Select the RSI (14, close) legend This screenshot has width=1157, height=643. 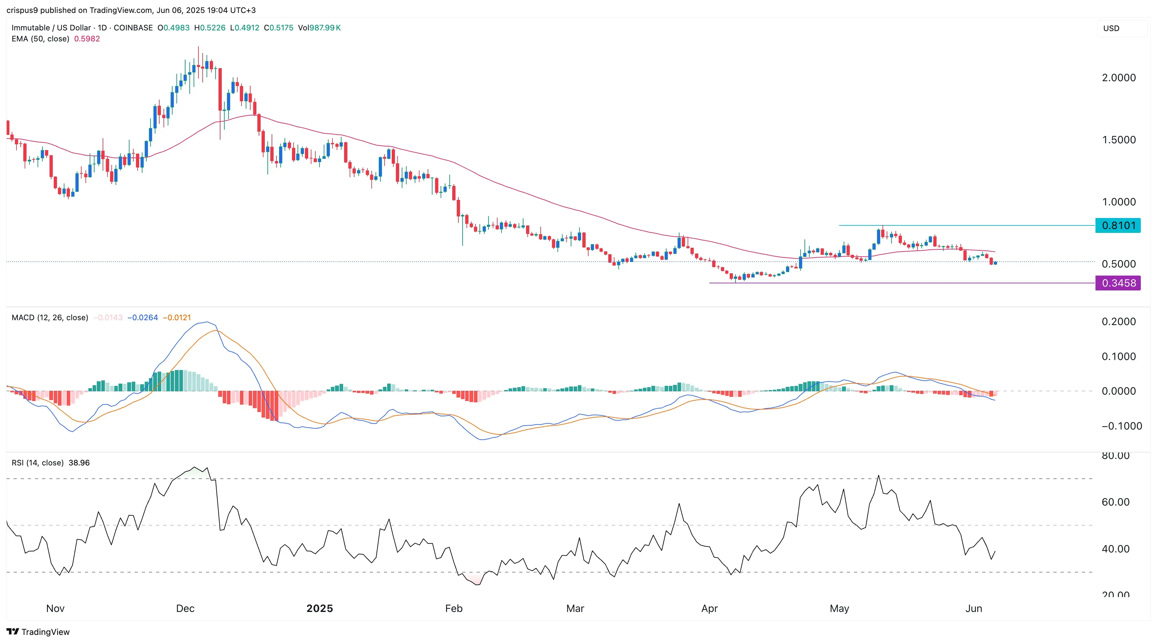coord(38,463)
